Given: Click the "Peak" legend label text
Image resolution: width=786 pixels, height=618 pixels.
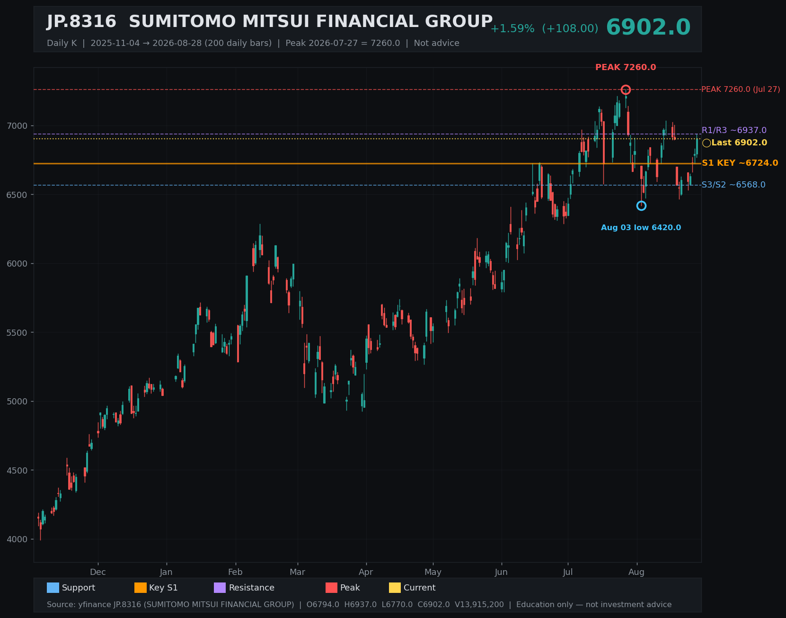Looking at the screenshot, I should [350, 588].
